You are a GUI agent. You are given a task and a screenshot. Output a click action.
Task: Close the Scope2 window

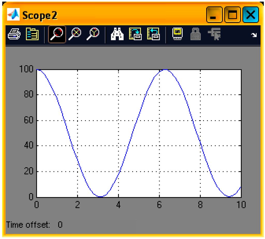[250, 15]
